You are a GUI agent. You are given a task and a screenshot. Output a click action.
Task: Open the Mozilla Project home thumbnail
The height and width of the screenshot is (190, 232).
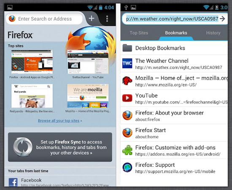88,96
